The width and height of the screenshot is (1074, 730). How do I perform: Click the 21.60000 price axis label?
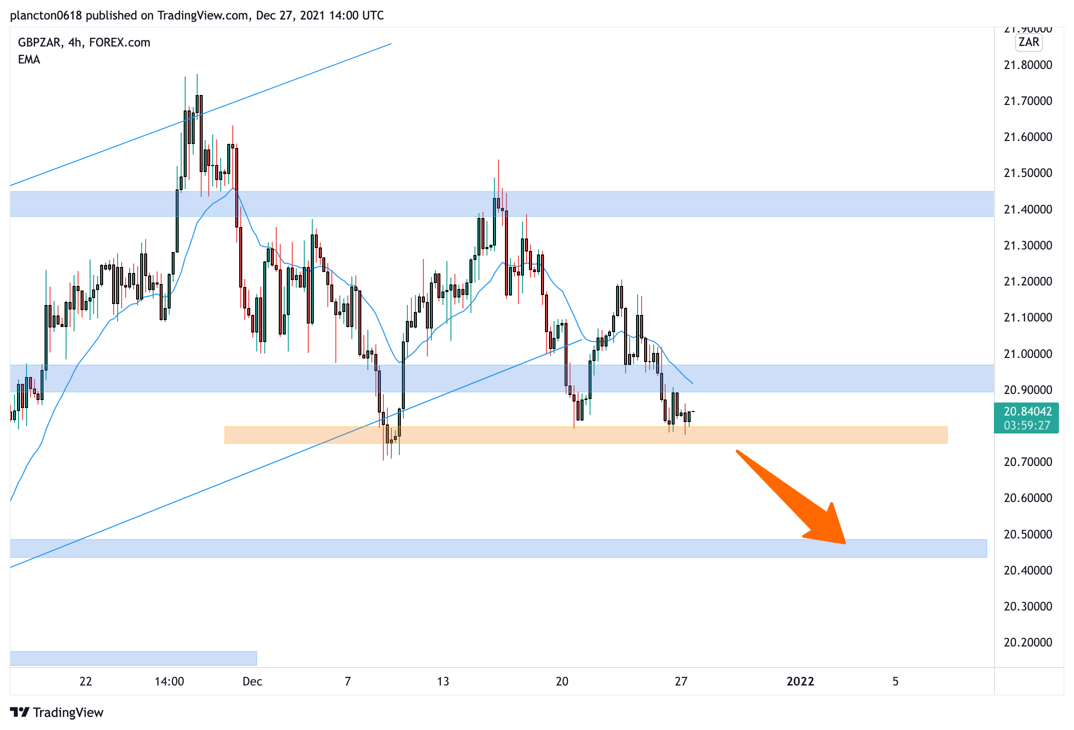pyautogui.click(x=1028, y=137)
